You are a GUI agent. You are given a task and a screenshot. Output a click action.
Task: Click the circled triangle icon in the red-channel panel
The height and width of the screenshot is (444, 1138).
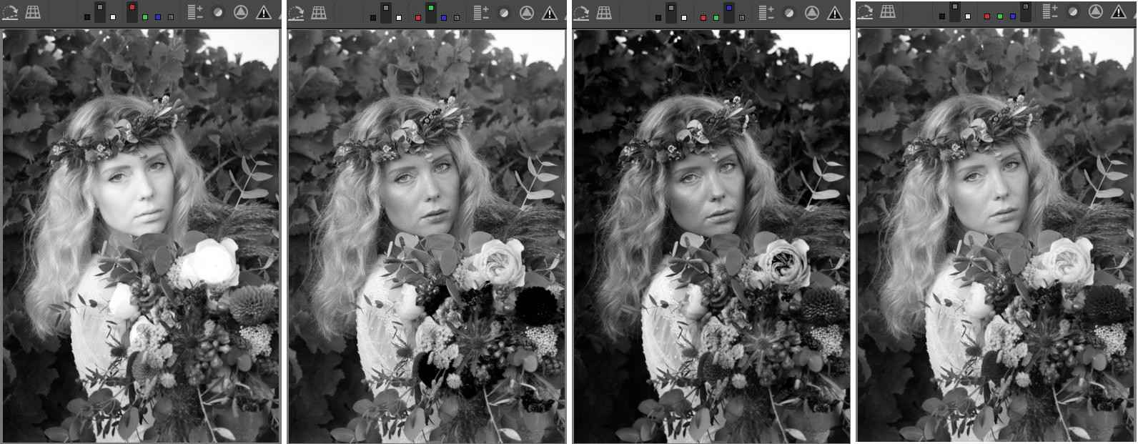point(241,13)
